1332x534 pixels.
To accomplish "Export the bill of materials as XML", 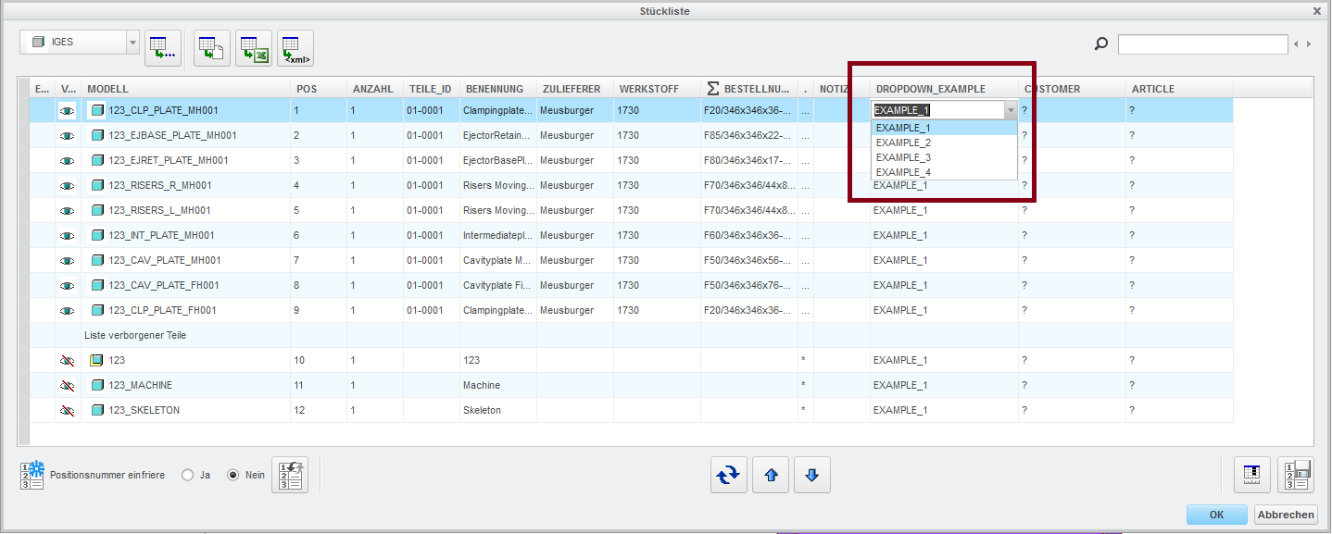I will point(295,48).
